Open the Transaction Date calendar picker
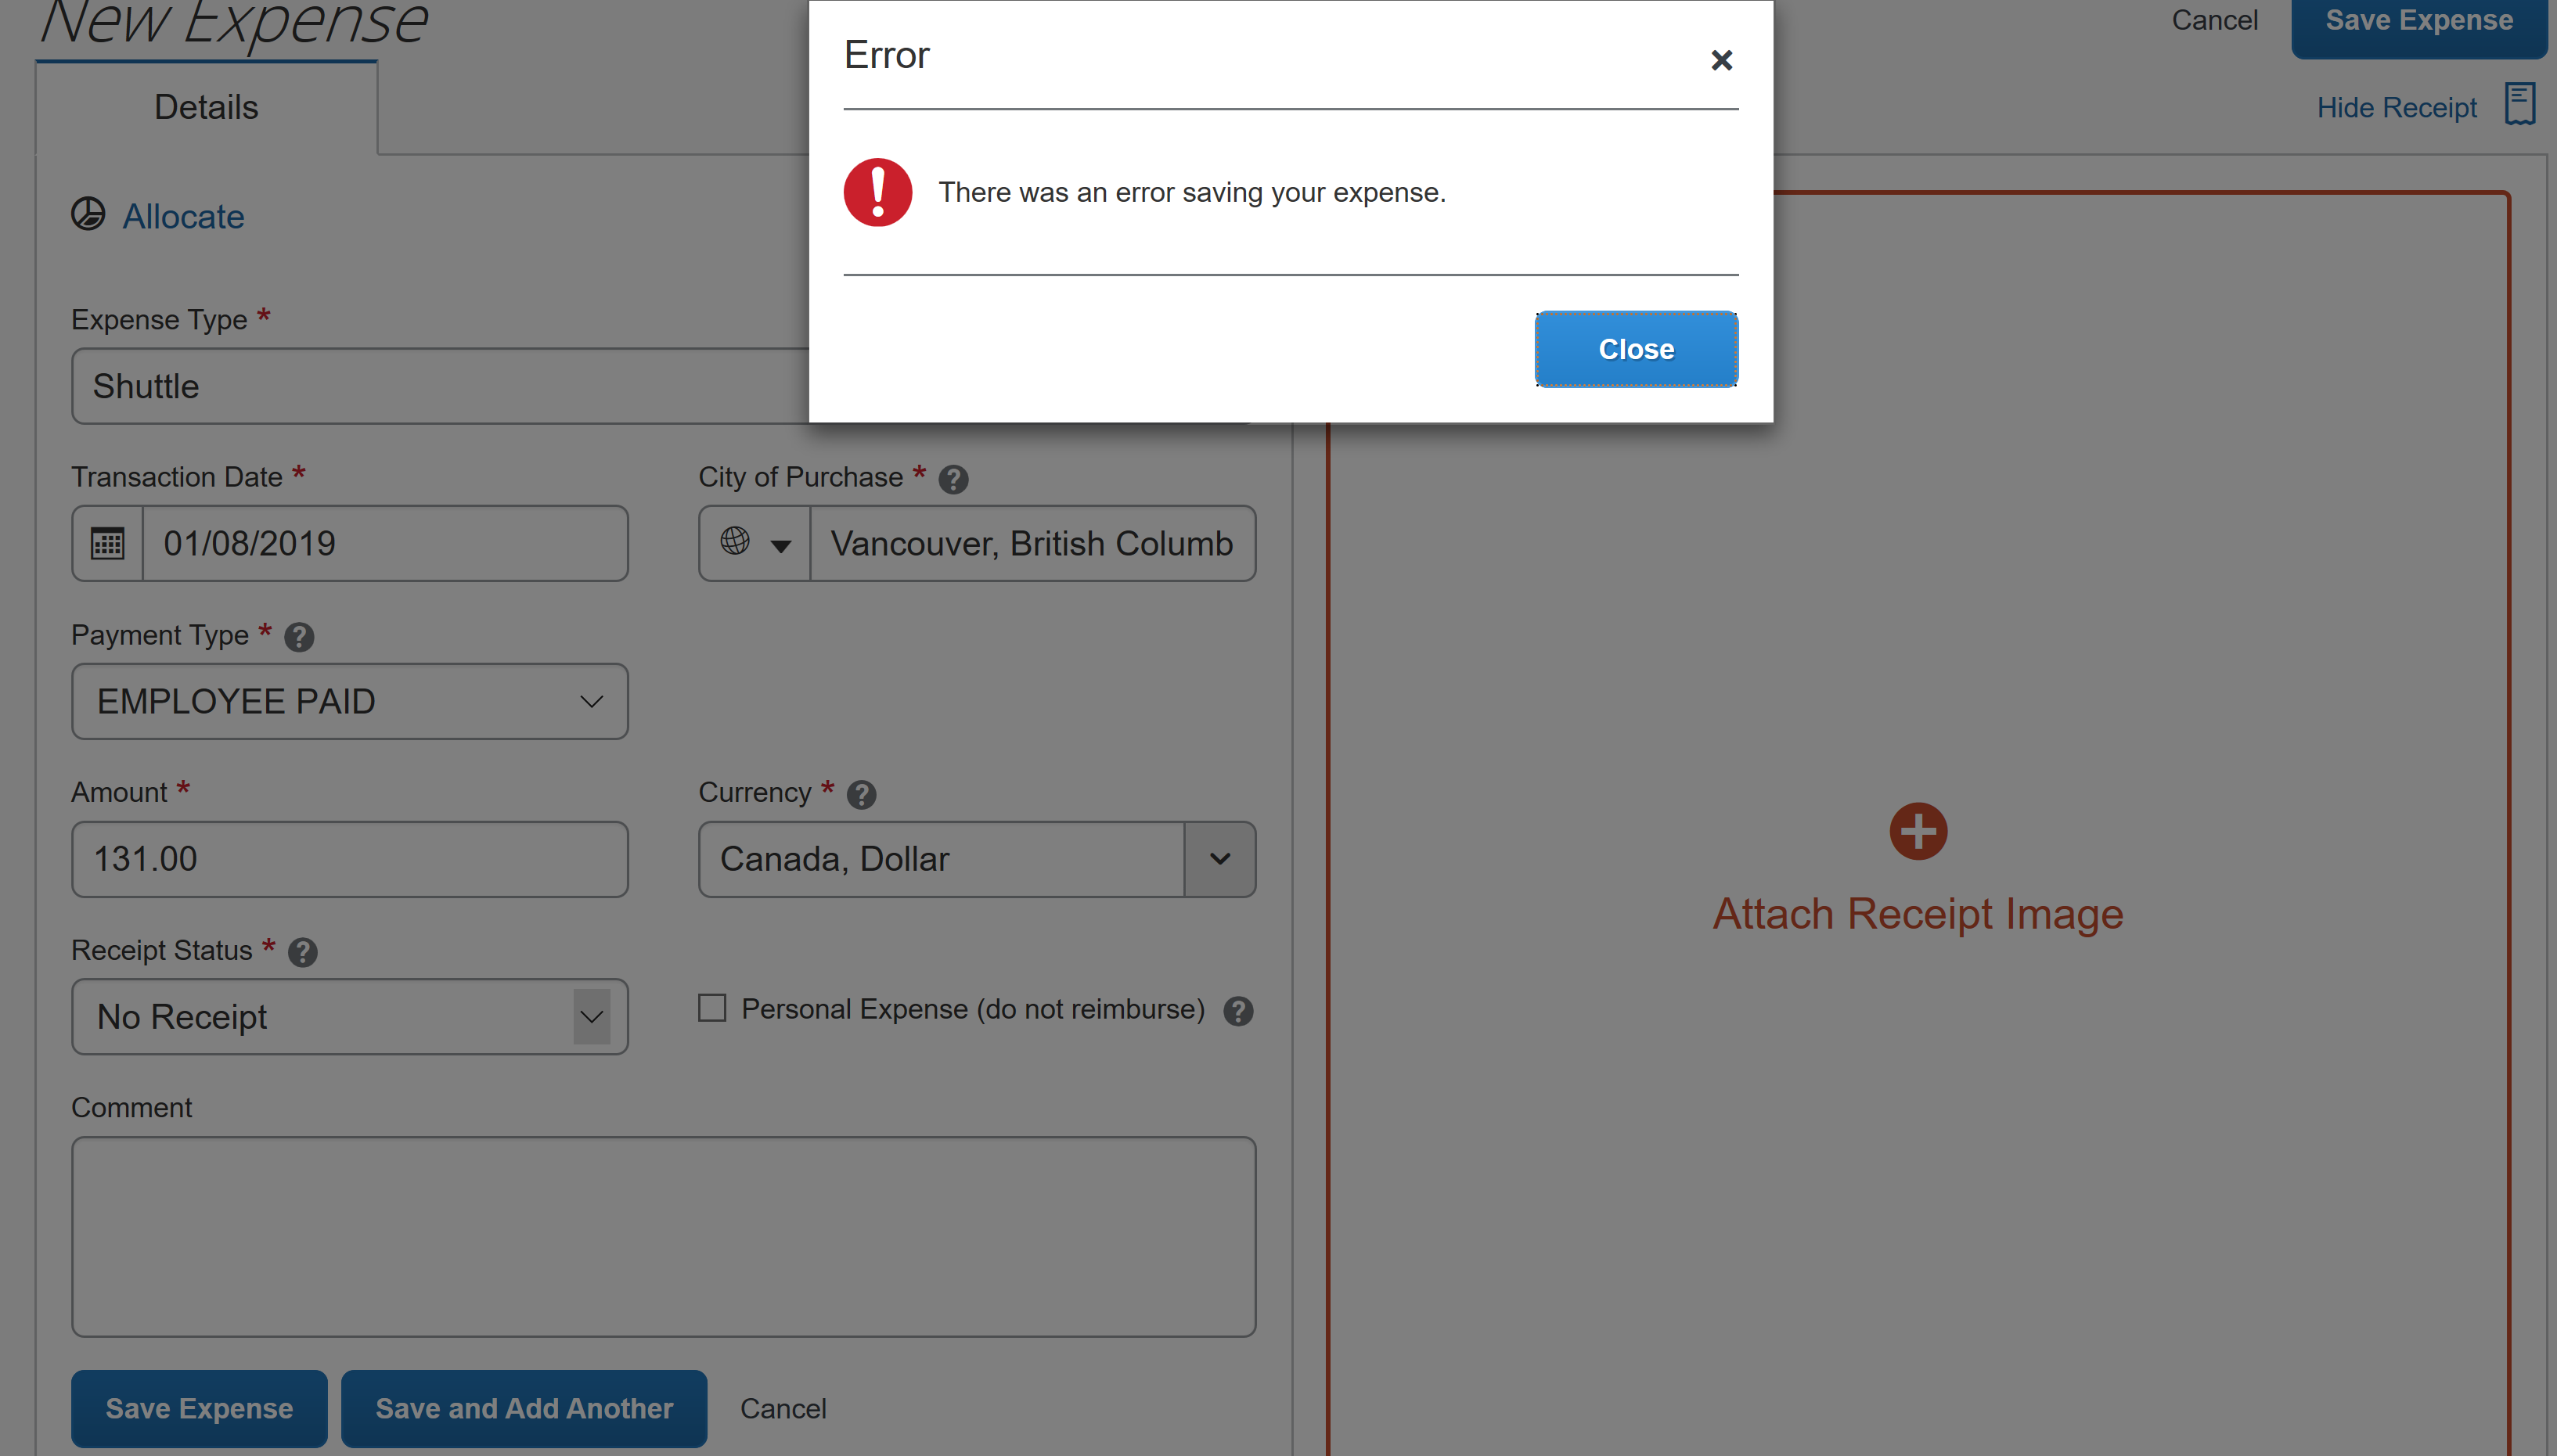 pos(107,543)
